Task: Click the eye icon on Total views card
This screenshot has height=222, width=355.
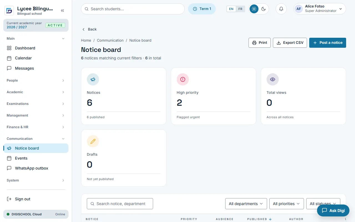Action: click(273, 79)
